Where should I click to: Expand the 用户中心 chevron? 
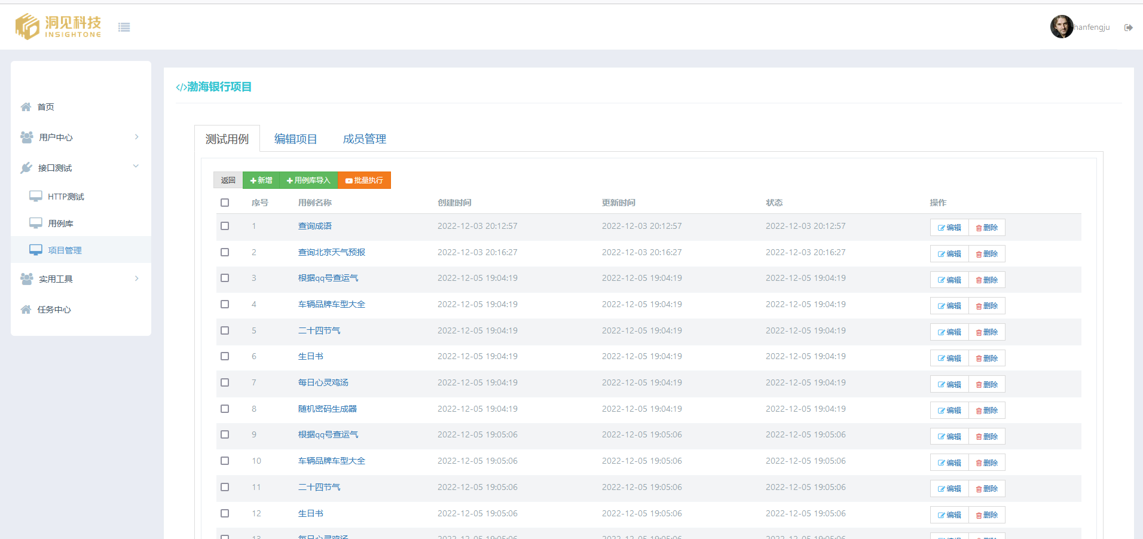136,137
